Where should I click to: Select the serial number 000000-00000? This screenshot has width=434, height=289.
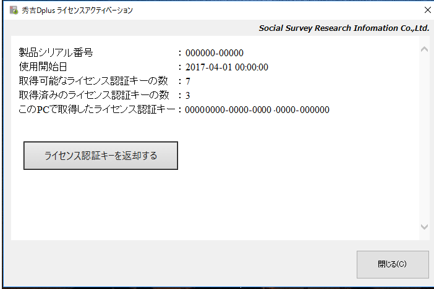pyautogui.click(x=215, y=53)
